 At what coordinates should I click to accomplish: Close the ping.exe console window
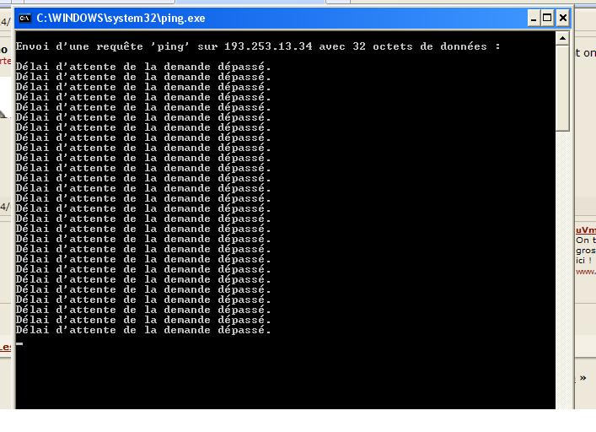click(562, 18)
